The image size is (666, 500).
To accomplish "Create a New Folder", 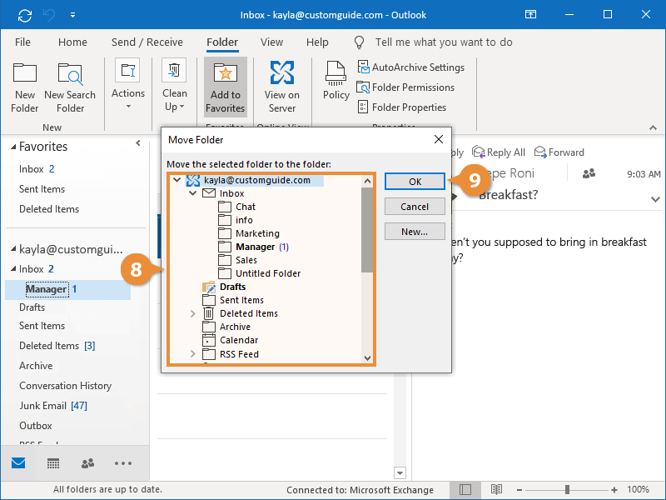I will point(24,87).
